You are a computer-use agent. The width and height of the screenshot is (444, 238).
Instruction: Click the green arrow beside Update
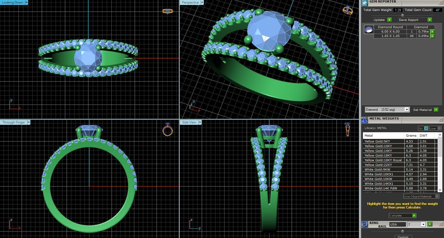[389, 20]
